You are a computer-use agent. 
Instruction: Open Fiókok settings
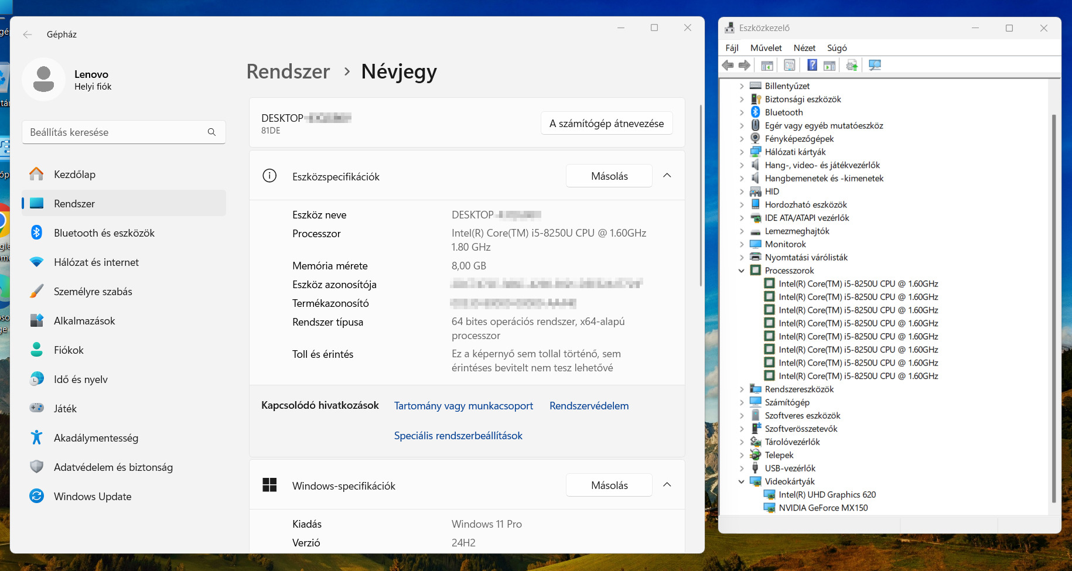124,350
